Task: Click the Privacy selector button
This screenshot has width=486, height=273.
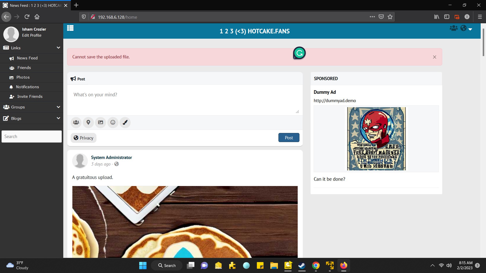Action: (84, 138)
